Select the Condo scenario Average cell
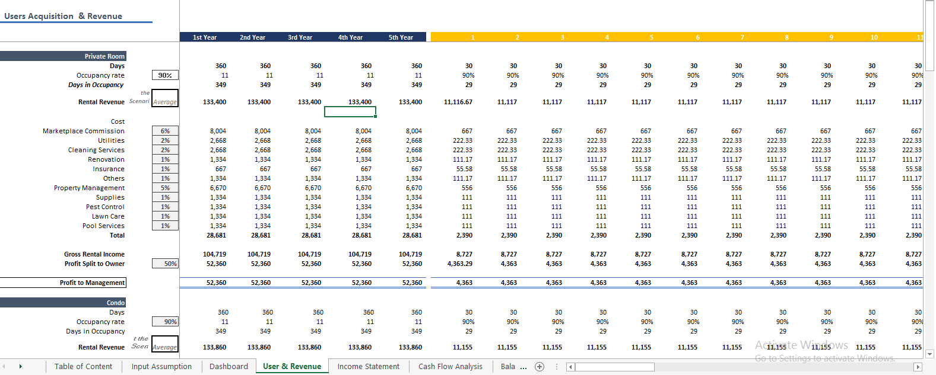Screen dimensions: 936x375 165,344
